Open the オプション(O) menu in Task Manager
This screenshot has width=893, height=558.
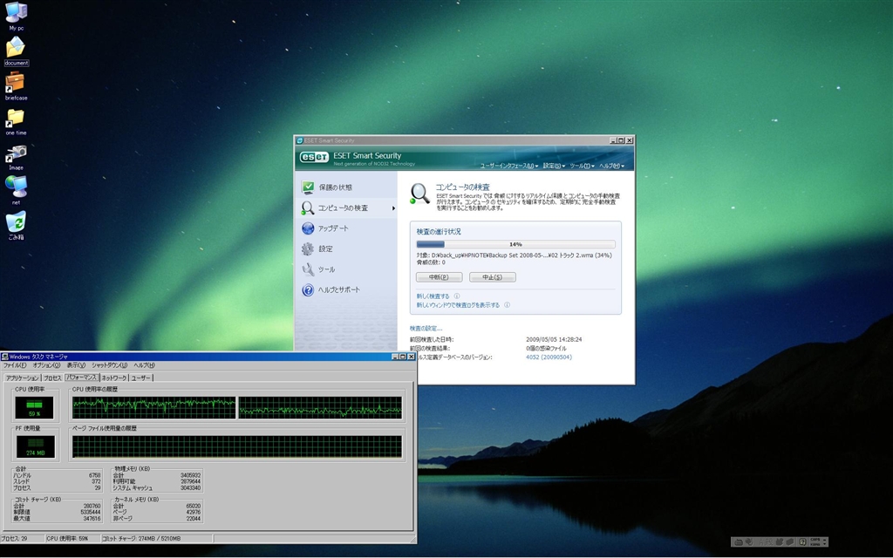pos(46,365)
